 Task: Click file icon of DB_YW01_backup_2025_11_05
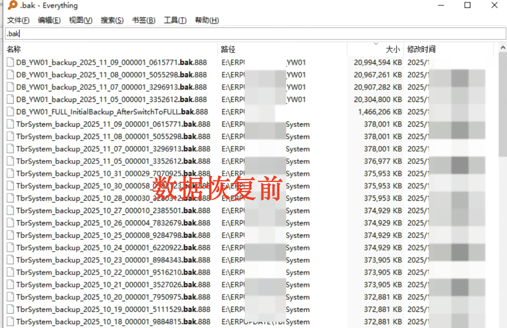10,99
